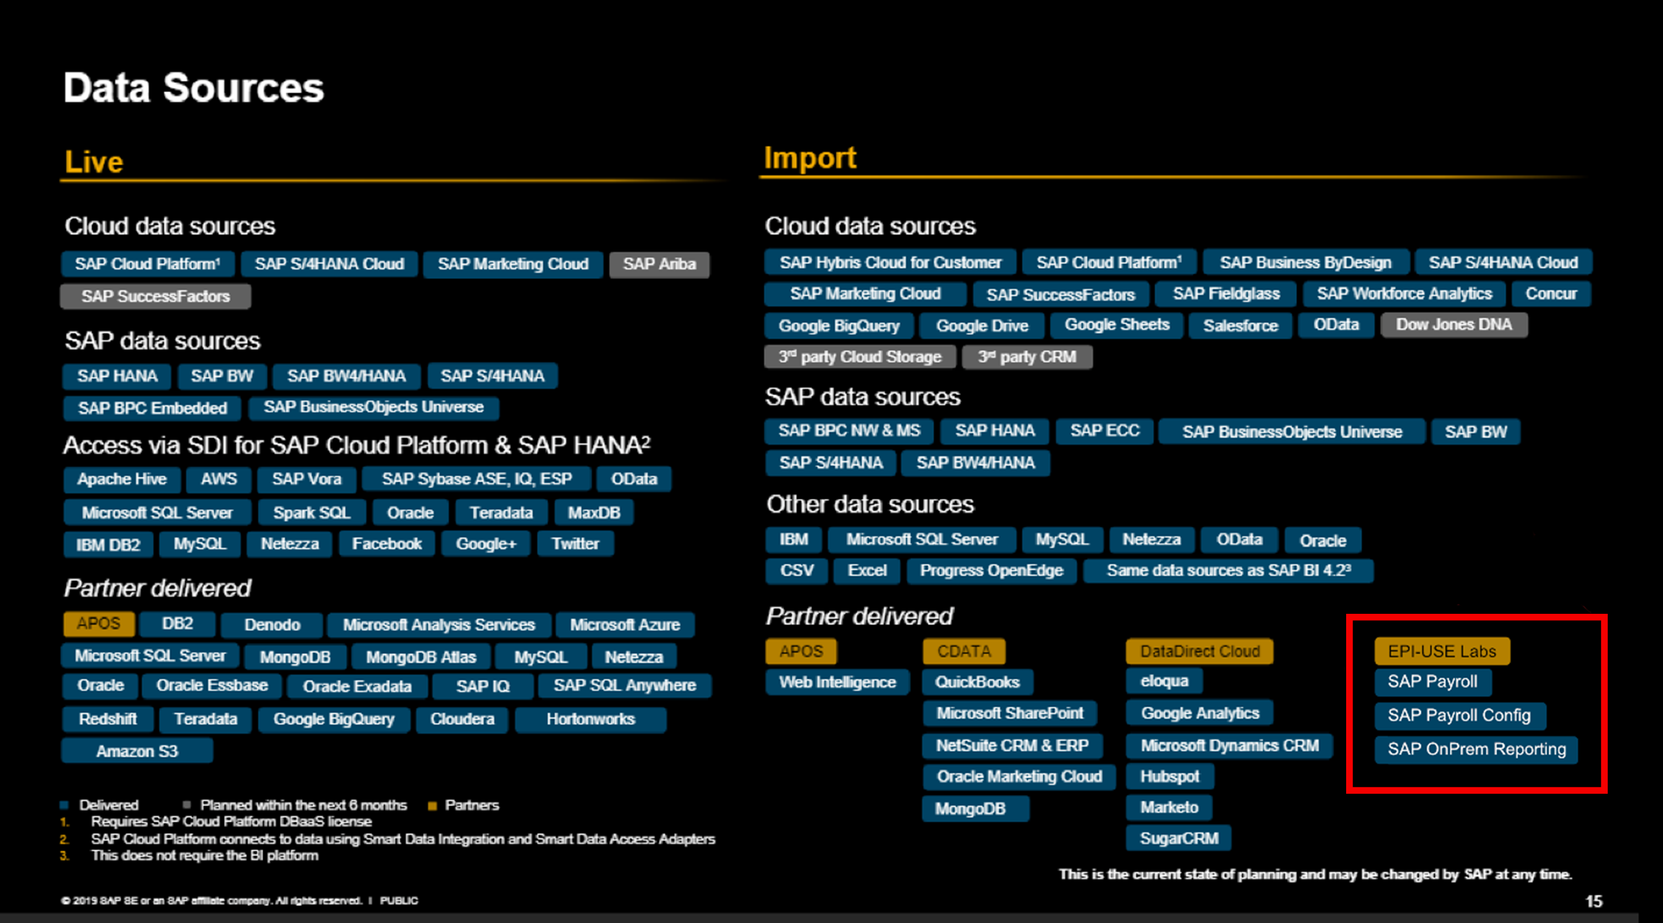The width and height of the screenshot is (1663, 923).
Task: Select the 'MongoDB Atlas' label
Action: [x=421, y=657]
